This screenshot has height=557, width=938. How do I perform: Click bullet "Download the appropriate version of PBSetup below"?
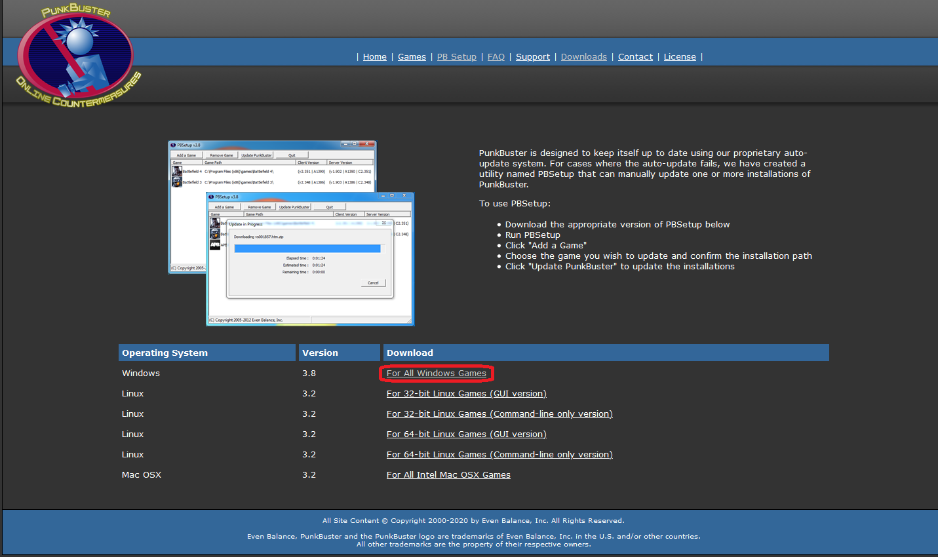617,225
